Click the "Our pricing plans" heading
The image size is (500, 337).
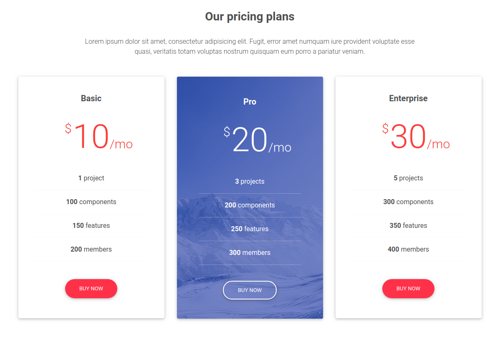point(250,17)
